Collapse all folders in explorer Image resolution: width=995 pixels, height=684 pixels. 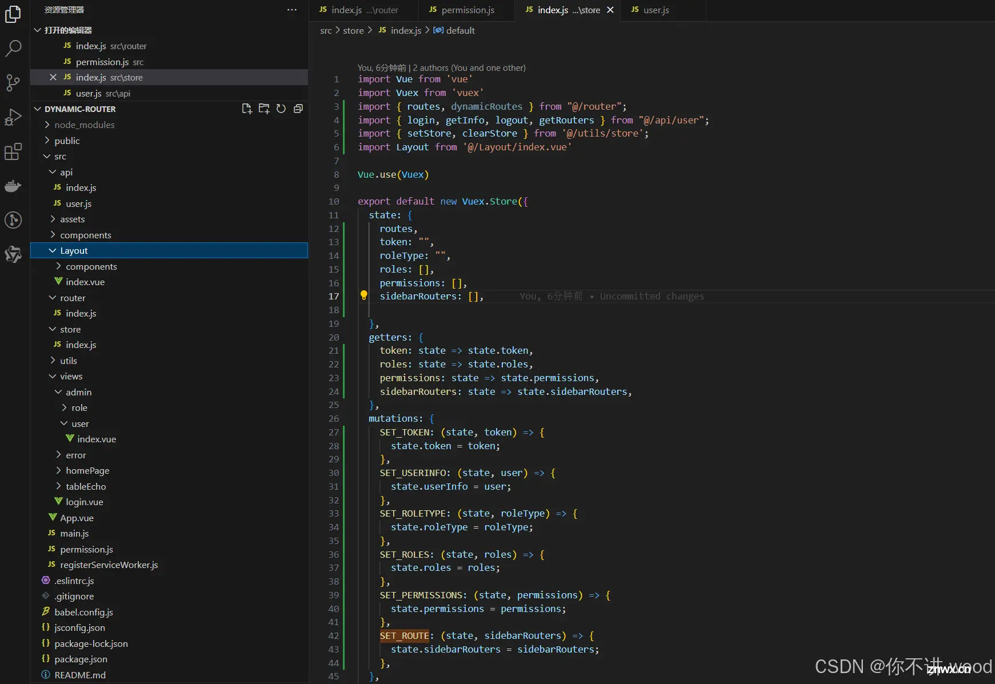[x=298, y=109]
